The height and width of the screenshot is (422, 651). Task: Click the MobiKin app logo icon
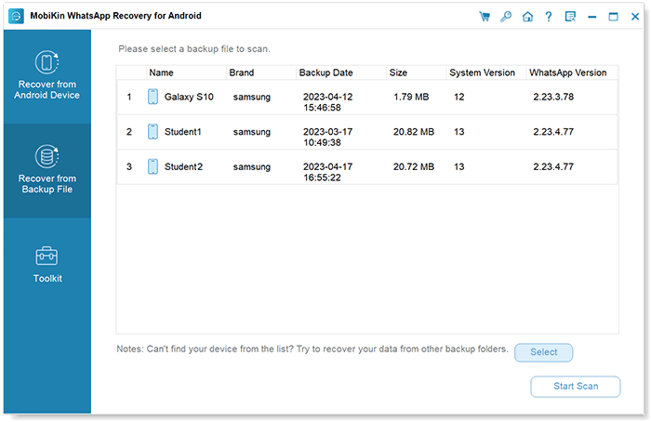[16, 16]
